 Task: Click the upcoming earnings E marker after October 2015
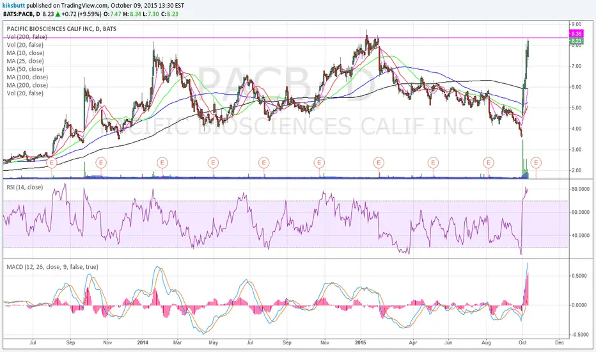(x=536, y=163)
